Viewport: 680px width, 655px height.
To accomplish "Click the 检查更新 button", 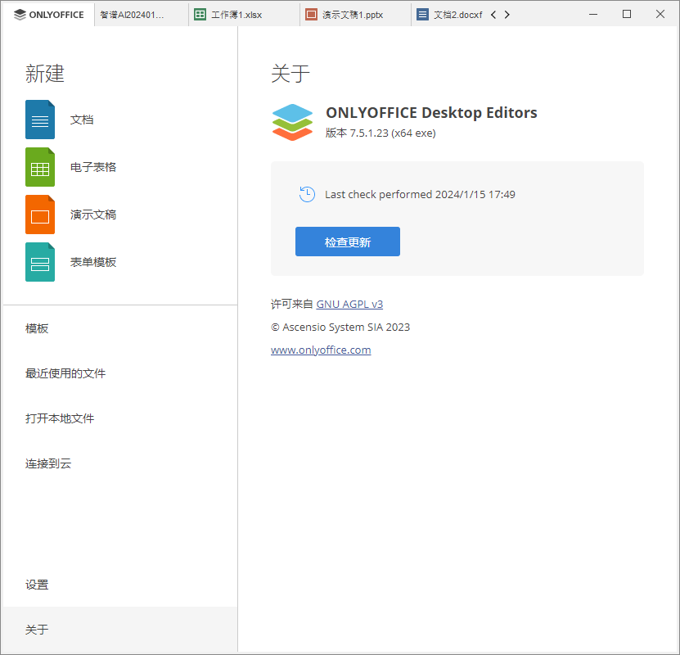I will (348, 242).
